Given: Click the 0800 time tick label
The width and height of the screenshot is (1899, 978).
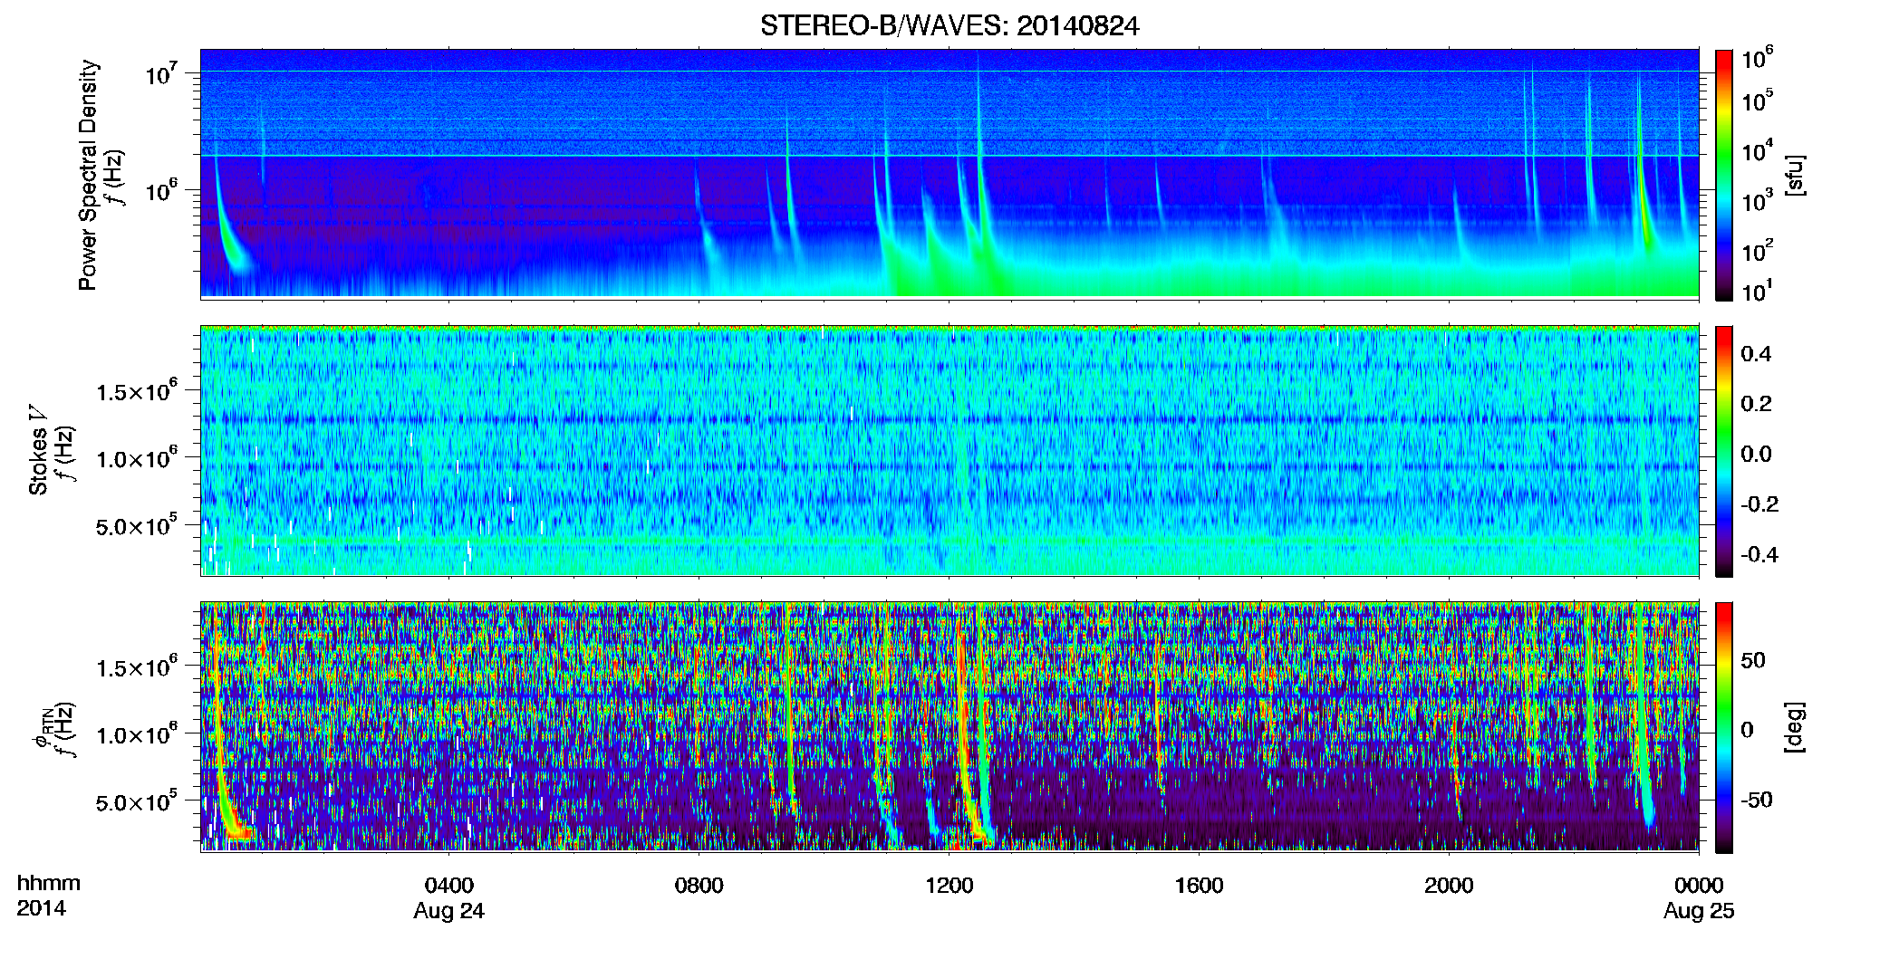Looking at the screenshot, I should [x=699, y=885].
